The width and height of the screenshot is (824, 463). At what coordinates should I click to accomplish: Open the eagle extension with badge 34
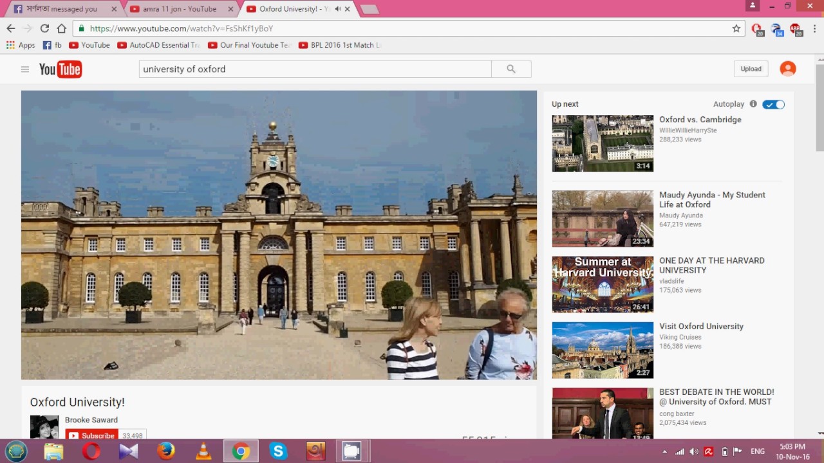[777, 29]
